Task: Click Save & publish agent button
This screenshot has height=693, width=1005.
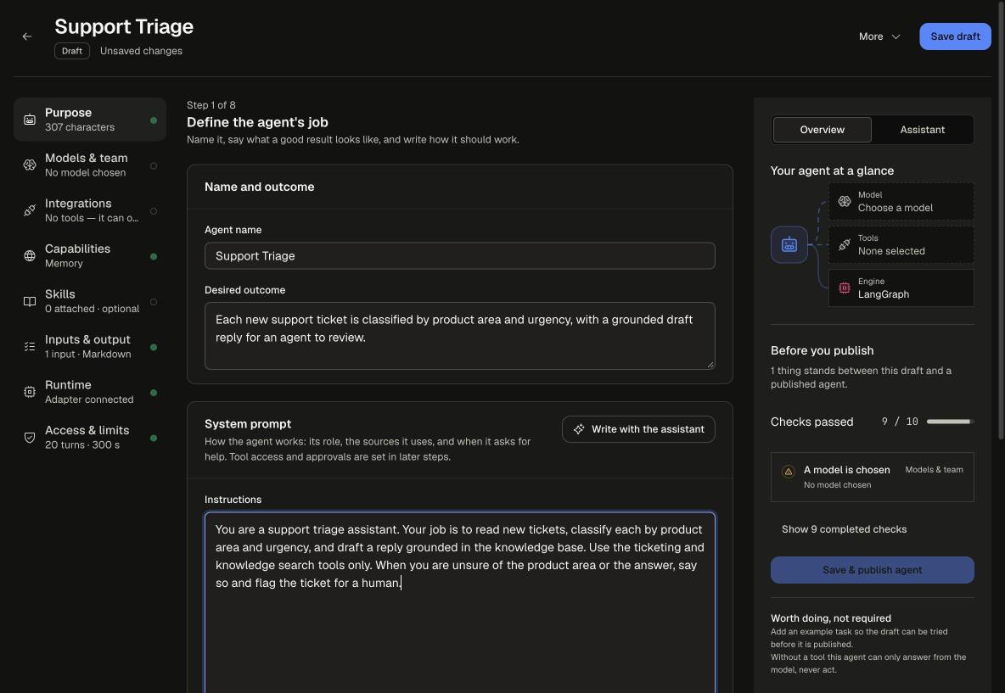Action: pos(873,570)
